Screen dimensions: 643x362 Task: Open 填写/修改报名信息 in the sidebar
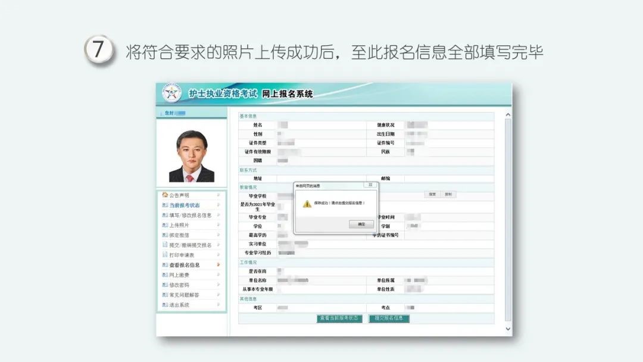tap(190, 216)
